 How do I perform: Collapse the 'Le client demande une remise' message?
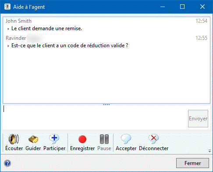8,29
